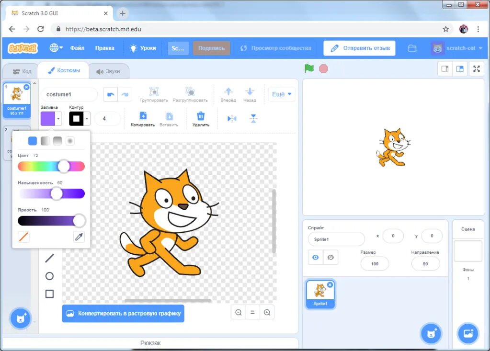The width and height of the screenshot is (490, 351).
Task: Select the Rectangle drawing tool
Action: [x=49, y=294]
